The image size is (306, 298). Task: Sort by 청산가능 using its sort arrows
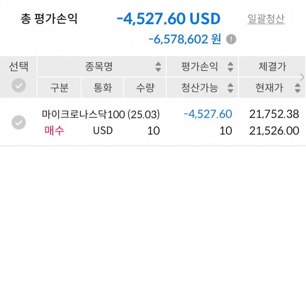tap(230, 88)
